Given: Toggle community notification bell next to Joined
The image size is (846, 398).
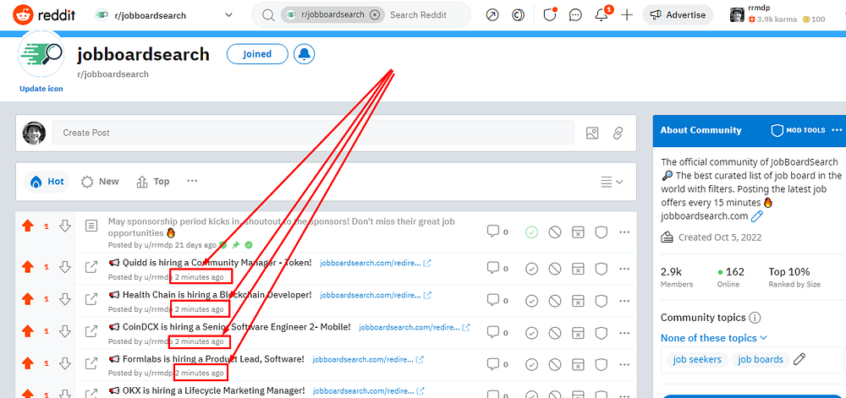Looking at the screenshot, I should [x=305, y=54].
